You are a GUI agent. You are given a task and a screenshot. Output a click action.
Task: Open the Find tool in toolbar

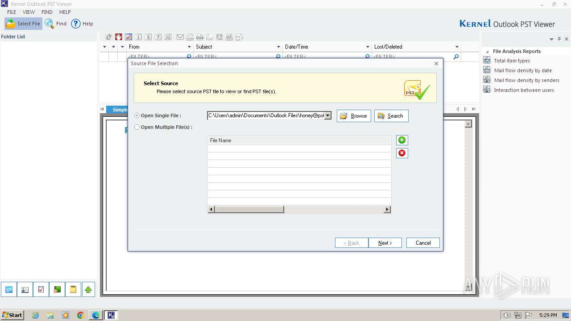pos(56,24)
